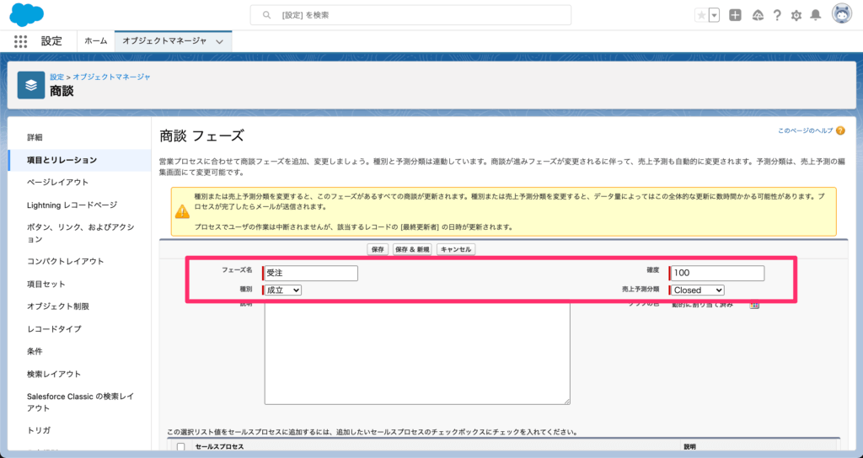
Task: Select コンパクトレイアウト in the sidebar
Action: coord(66,261)
